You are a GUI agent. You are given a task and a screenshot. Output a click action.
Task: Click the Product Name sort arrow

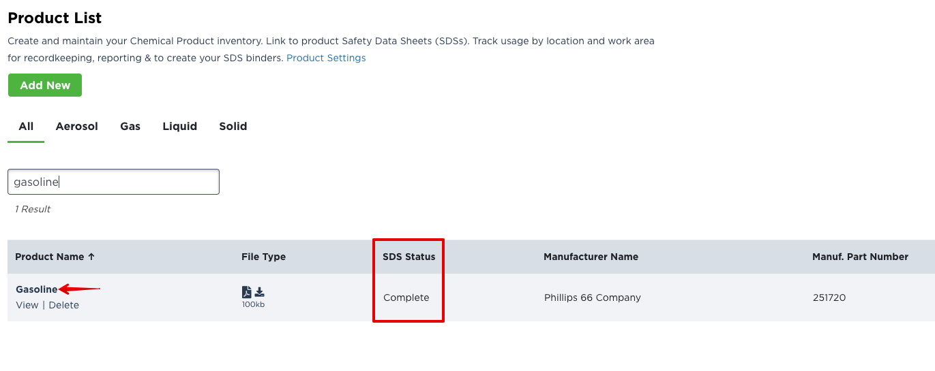coord(91,257)
